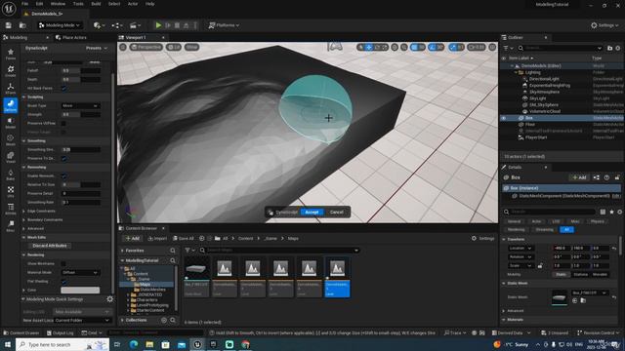Screen dimensions: 625x351
Task: Open the Misc tools category
Action: click(x=11, y=225)
